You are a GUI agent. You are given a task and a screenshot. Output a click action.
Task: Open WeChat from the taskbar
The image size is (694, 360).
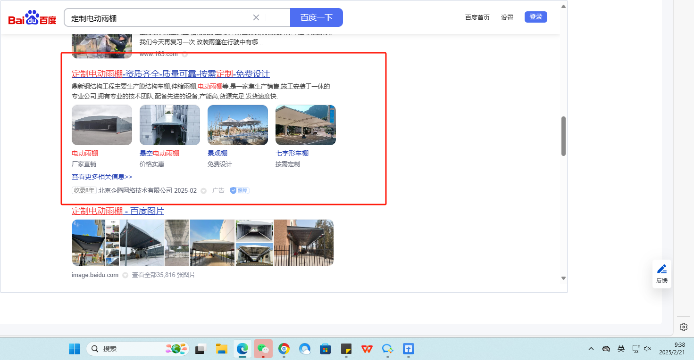click(x=264, y=349)
